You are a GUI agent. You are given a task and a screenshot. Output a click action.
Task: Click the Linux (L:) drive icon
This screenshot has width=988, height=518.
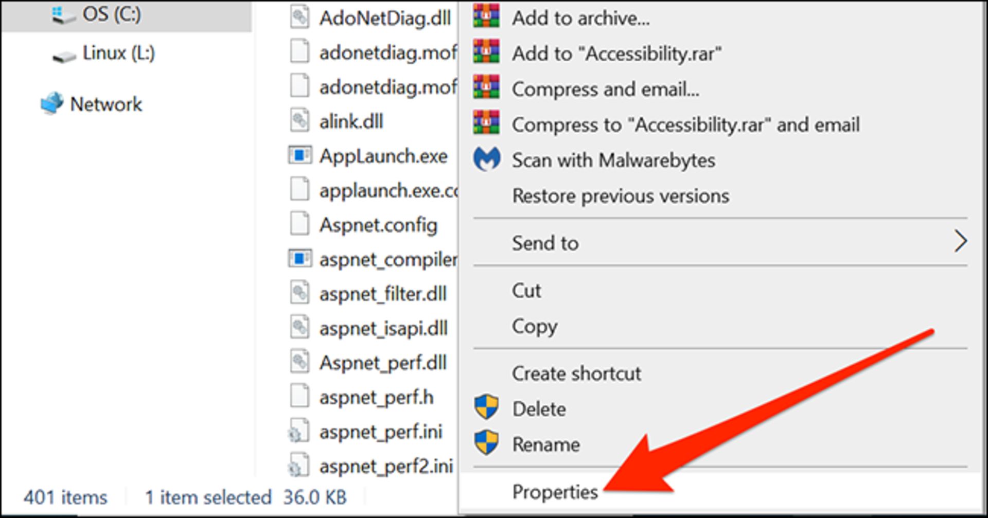point(64,55)
